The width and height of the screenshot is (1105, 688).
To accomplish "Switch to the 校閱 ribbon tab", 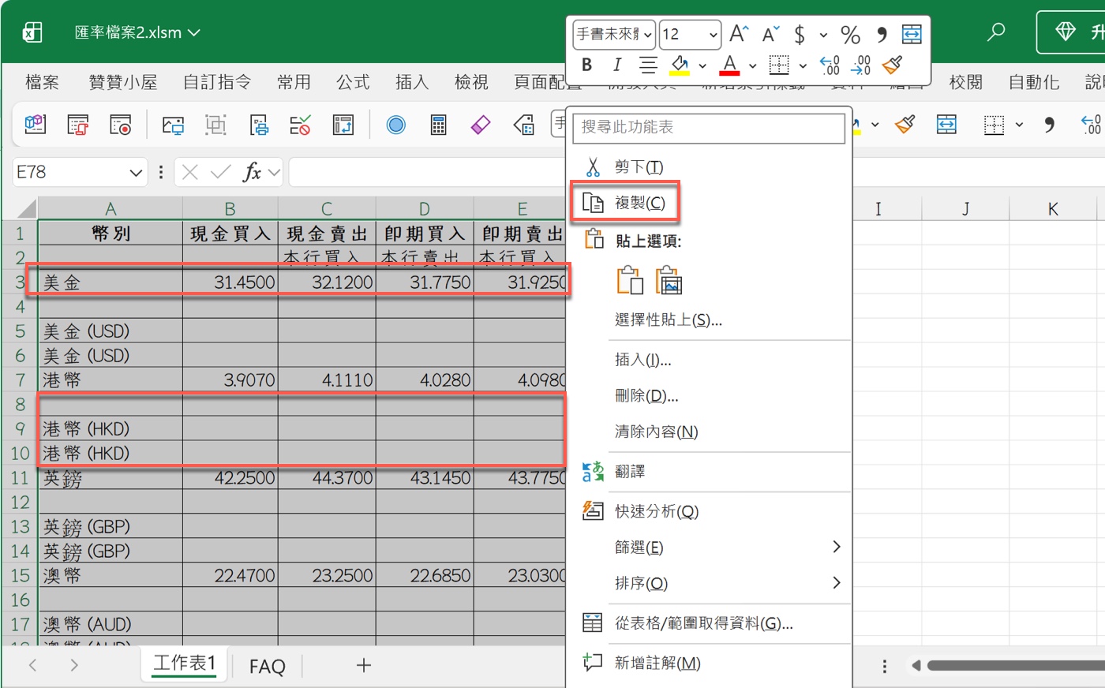I will (x=965, y=82).
